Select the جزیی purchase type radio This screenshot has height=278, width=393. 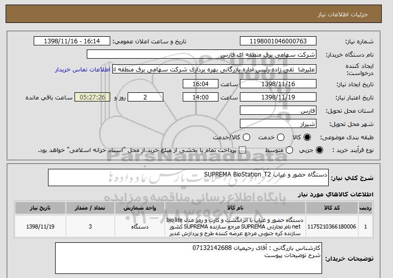point(320,150)
